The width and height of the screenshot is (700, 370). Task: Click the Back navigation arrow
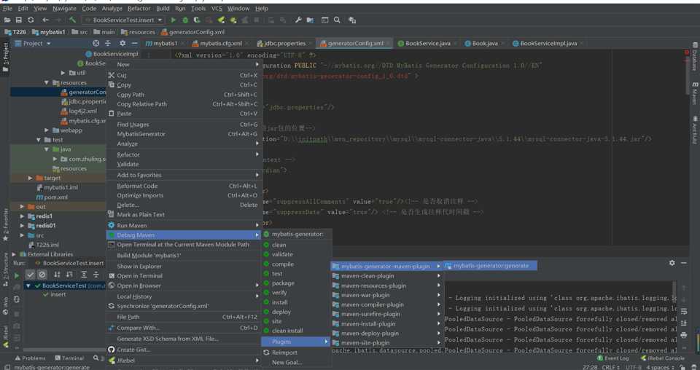[45, 20]
